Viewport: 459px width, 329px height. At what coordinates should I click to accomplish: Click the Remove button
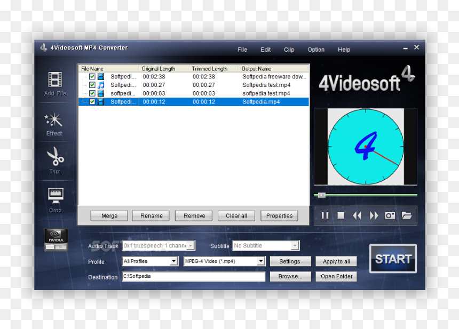click(x=194, y=216)
